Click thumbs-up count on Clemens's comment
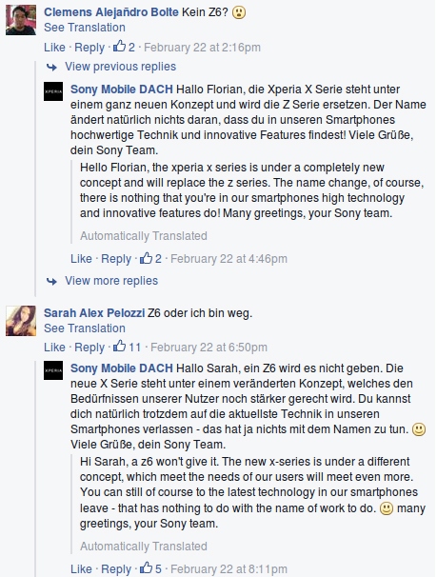437x577 pixels. click(x=131, y=47)
